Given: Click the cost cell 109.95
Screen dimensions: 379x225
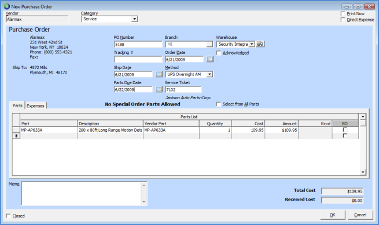Looking at the screenshot, I should pyautogui.click(x=248, y=130).
